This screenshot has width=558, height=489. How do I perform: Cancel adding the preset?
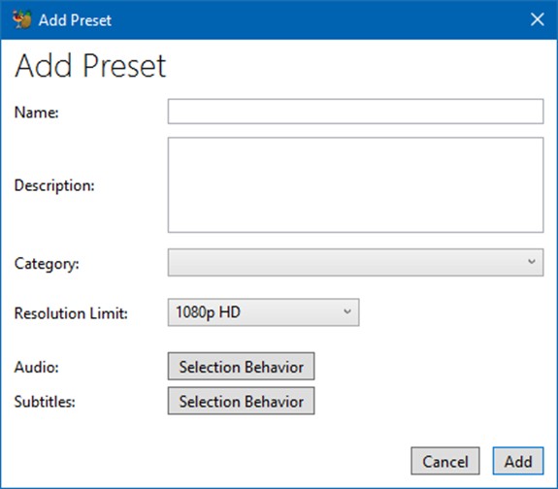pyautogui.click(x=444, y=461)
